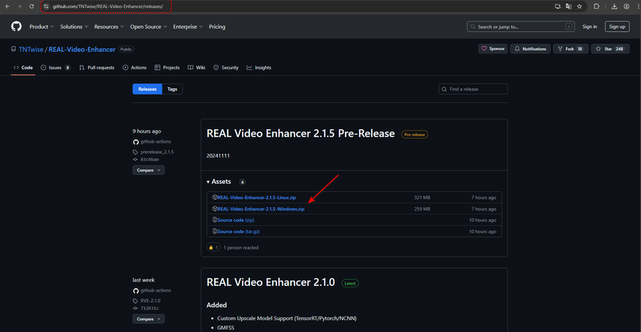This screenshot has height=332, width=641.
Task: Open the Actions tab
Action: (134, 68)
